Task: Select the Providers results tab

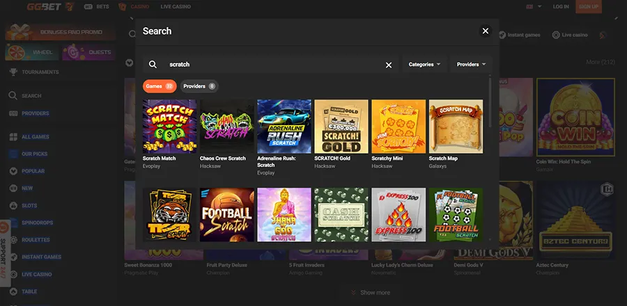Action: [199, 86]
